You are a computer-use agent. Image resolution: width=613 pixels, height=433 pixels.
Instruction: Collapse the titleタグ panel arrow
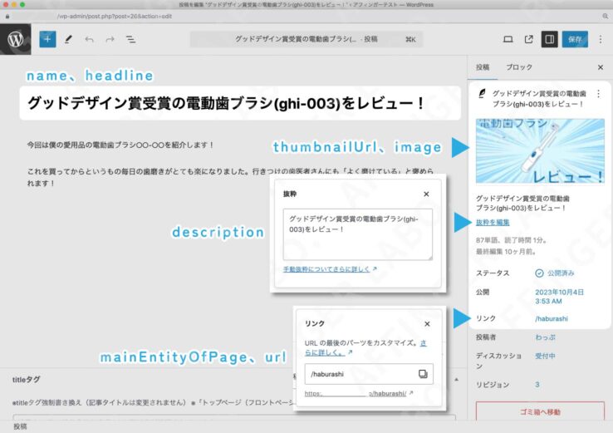[456, 380]
